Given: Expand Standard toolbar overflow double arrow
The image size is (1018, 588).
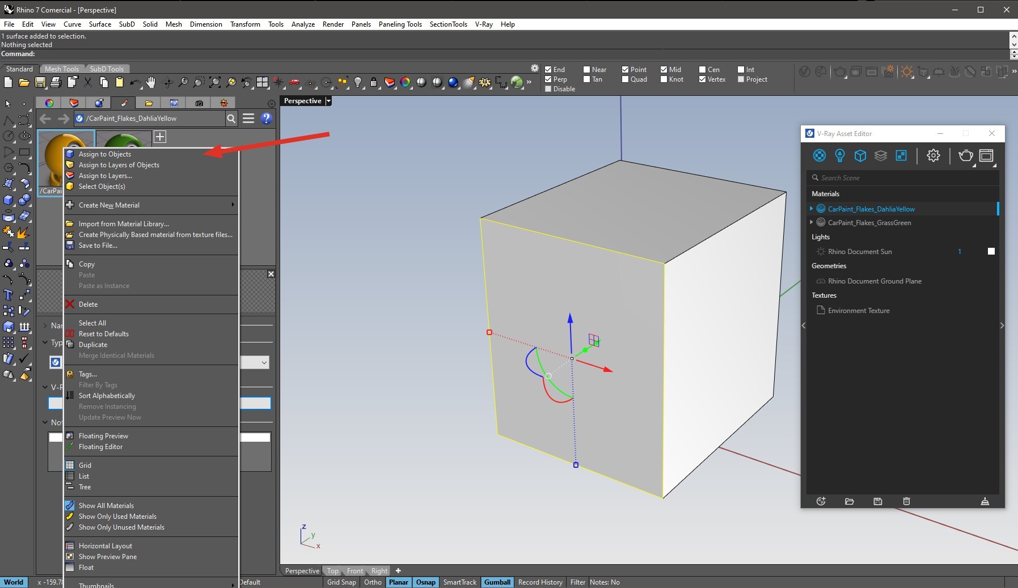Looking at the screenshot, I should (529, 82).
